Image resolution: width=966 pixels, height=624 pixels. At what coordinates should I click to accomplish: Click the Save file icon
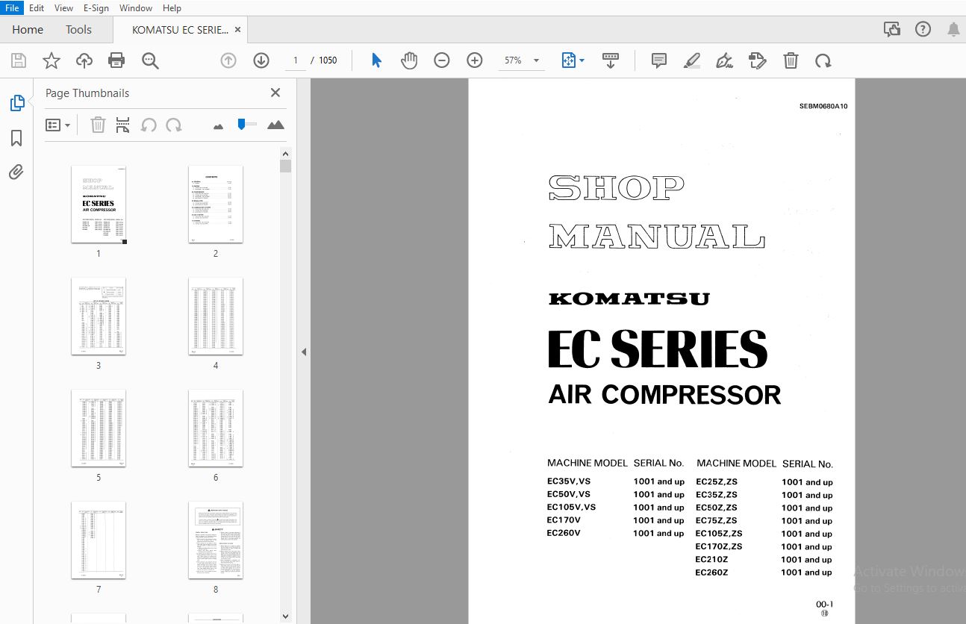point(18,61)
